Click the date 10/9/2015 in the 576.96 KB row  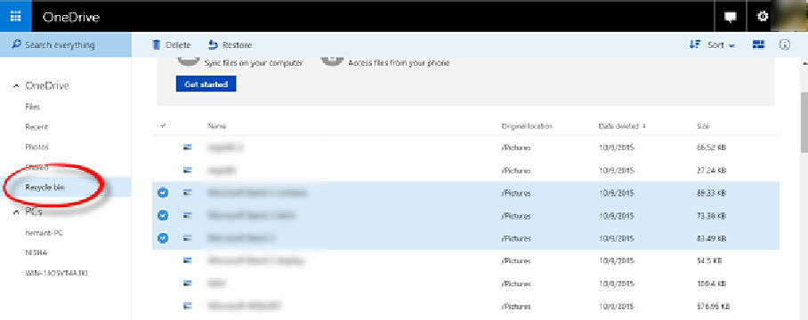(617, 306)
